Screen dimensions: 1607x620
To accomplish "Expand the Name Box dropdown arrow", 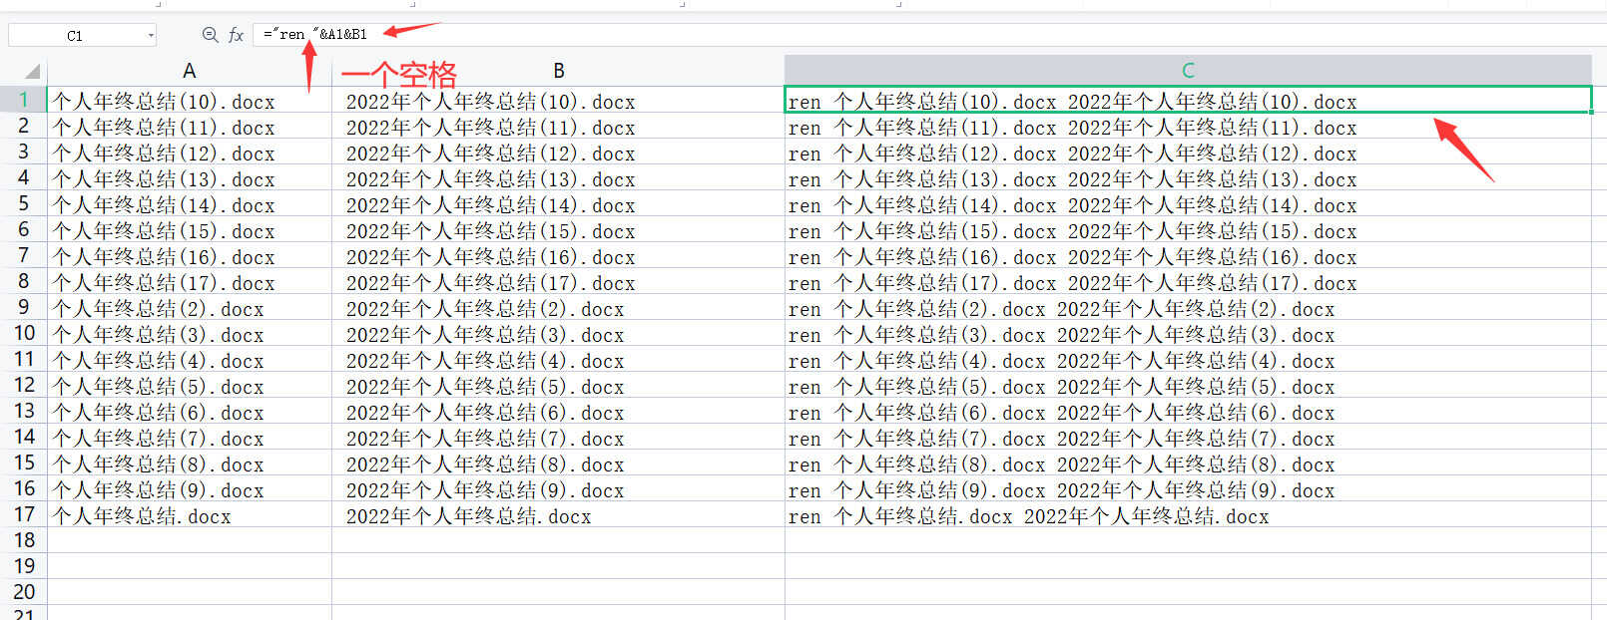I will (x=151, y=36).
